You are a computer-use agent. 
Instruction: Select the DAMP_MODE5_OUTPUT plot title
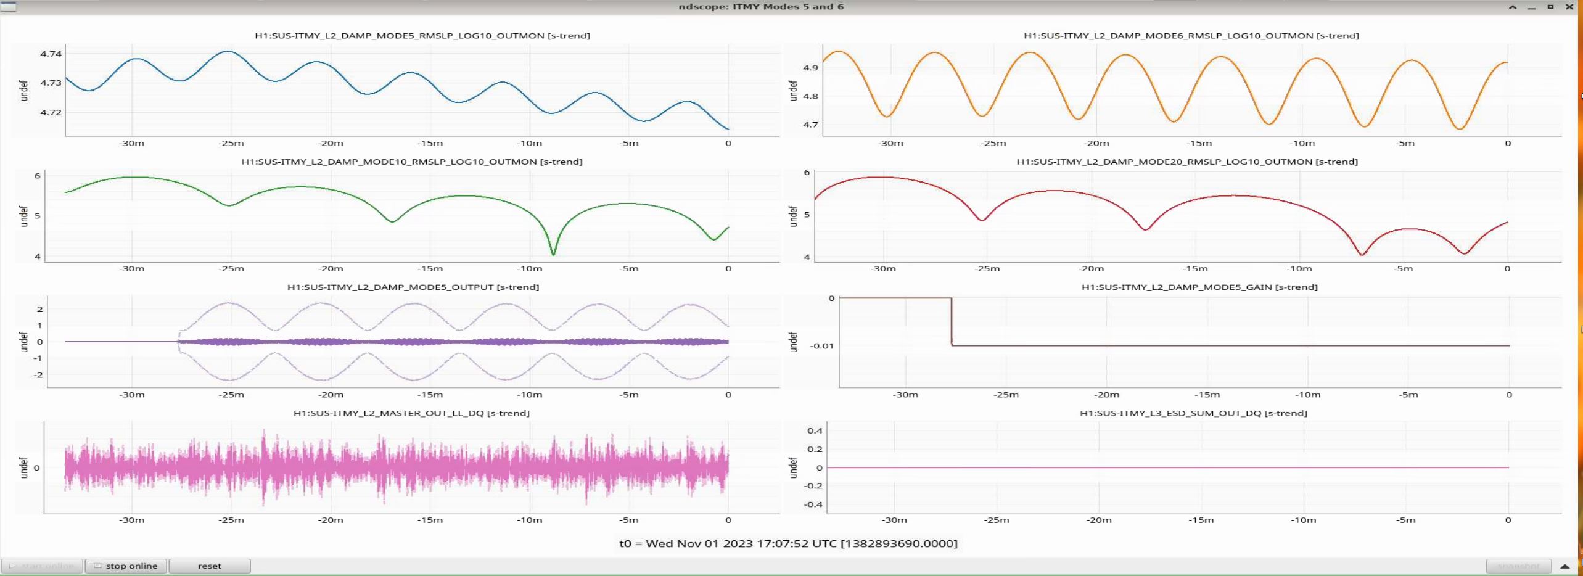413,287
